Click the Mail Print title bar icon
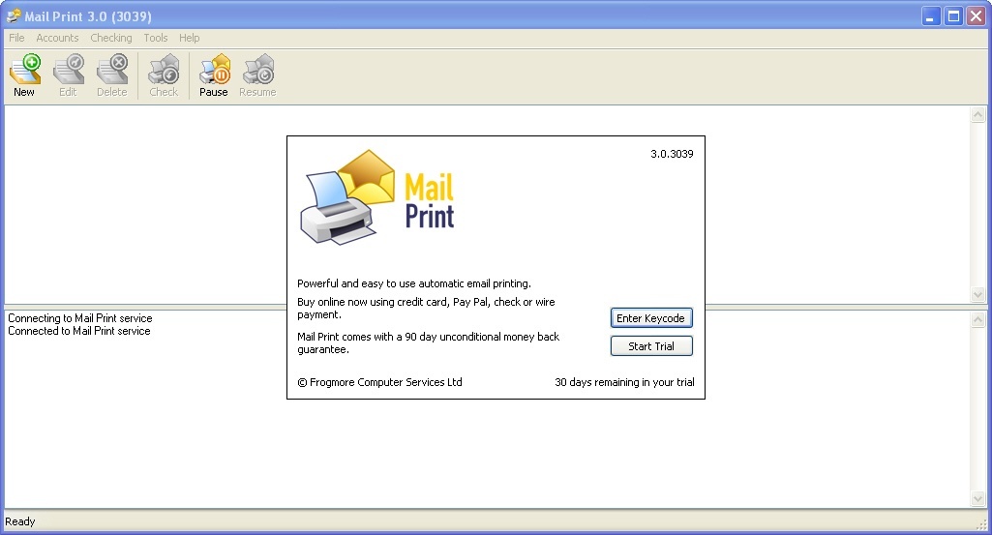This screenshot has height=535, width=992. [x=14, y=15]
